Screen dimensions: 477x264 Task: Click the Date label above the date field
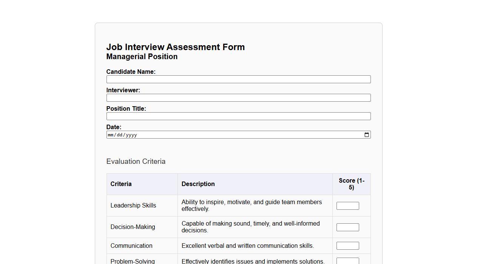(114, 127)
